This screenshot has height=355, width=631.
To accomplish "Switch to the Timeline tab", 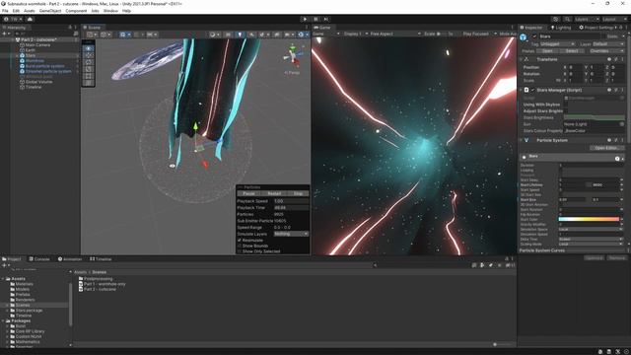I will pyautogui.click(x=101, y=259).
